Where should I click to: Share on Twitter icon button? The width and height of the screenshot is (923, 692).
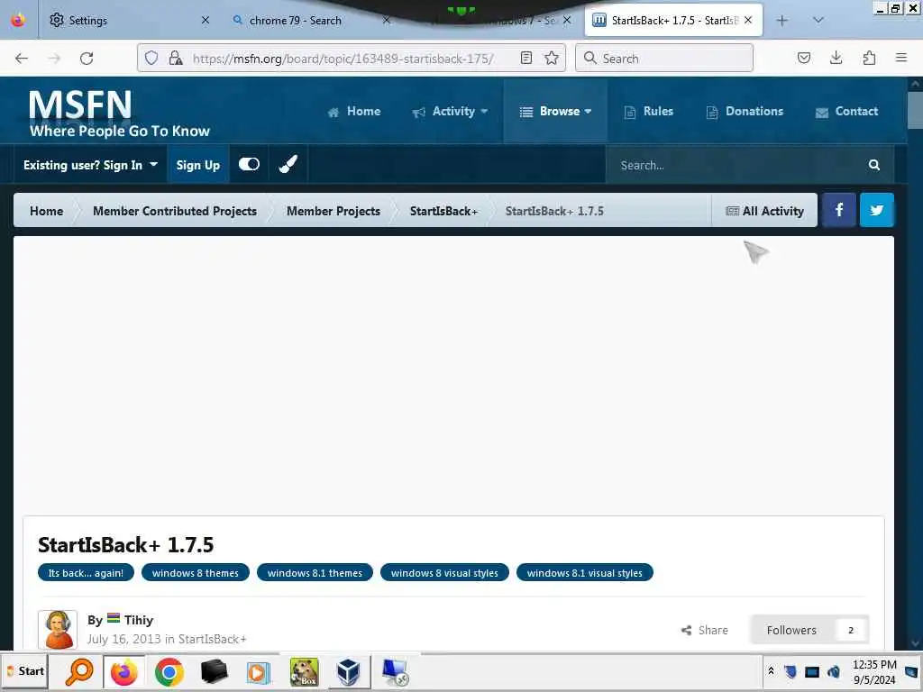876,210
